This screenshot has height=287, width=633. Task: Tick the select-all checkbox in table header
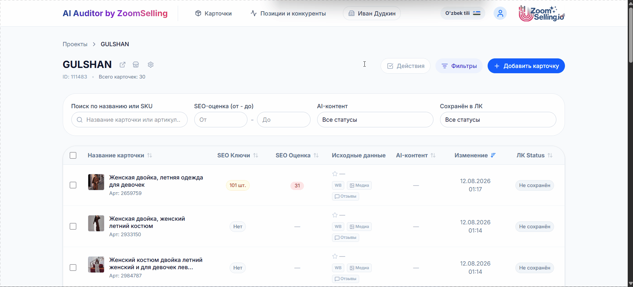pyautogui.click(x=73, y=155)
